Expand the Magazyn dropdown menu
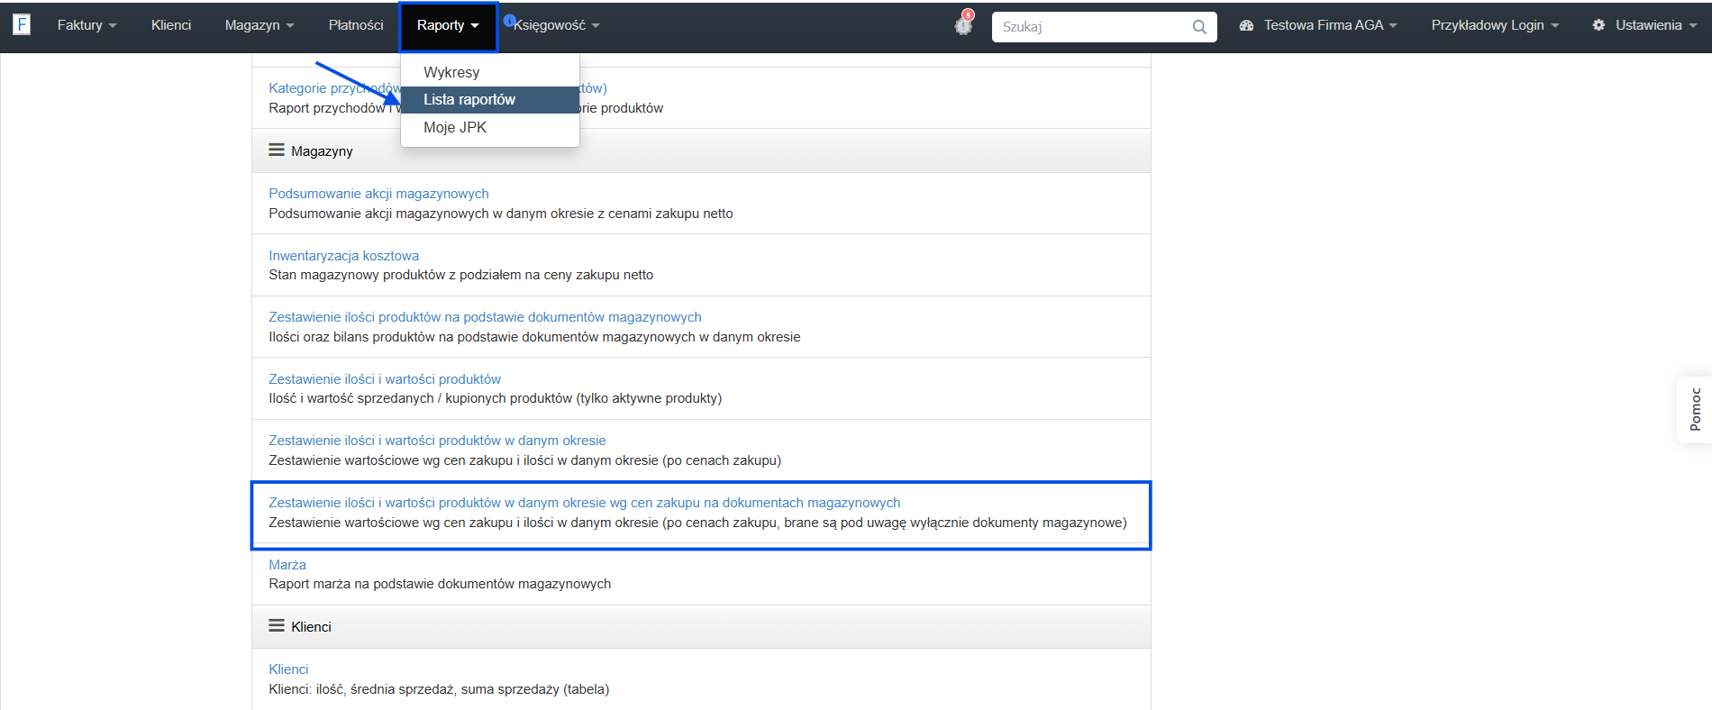This screenshot has height=710, width=1712. [x=260, y=25]
